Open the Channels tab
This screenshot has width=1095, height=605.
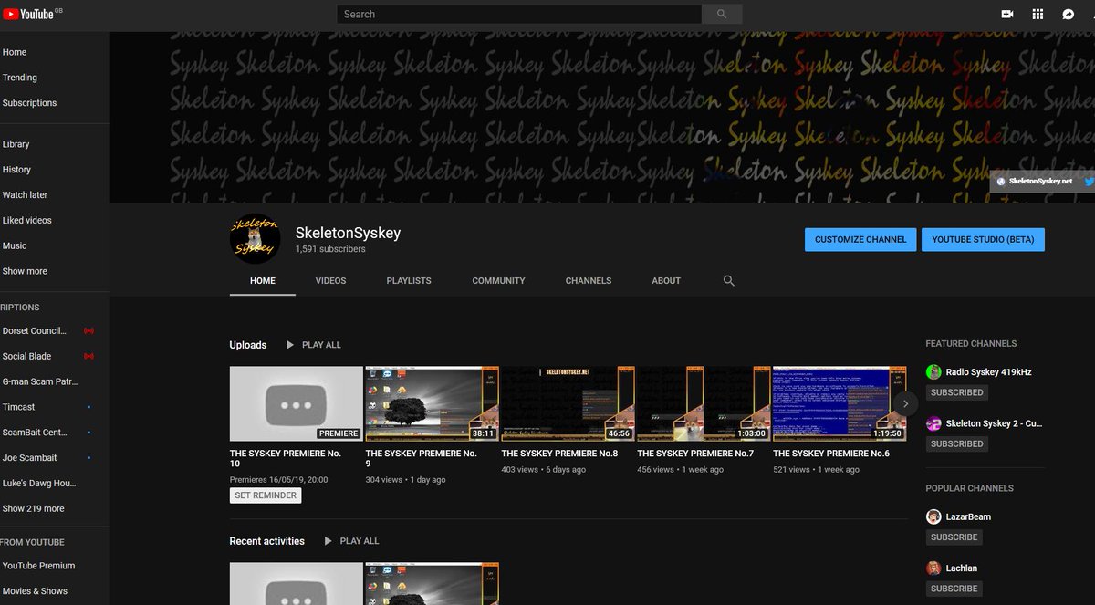coord(589,281)
